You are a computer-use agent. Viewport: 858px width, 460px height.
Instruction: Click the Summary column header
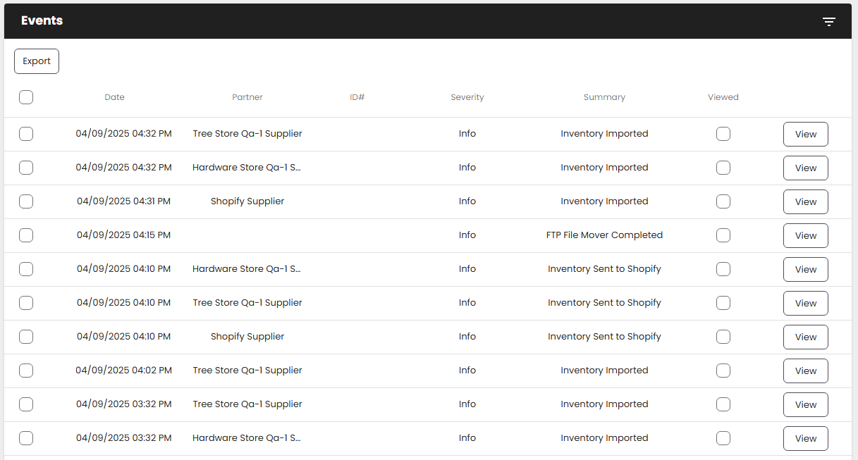coord(604,97)
